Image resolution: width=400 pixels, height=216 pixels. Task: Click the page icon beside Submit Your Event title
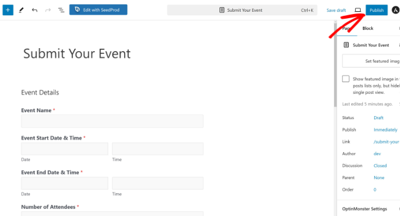222,10
